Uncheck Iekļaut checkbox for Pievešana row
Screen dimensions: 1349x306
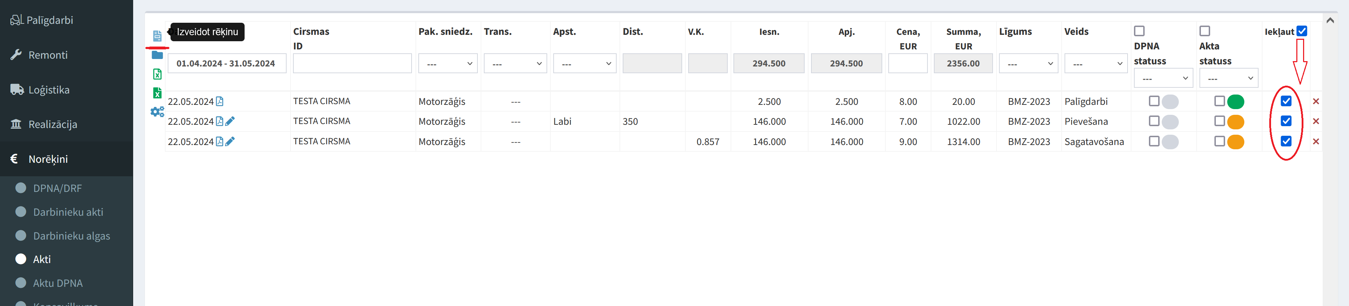(1286, 121)
